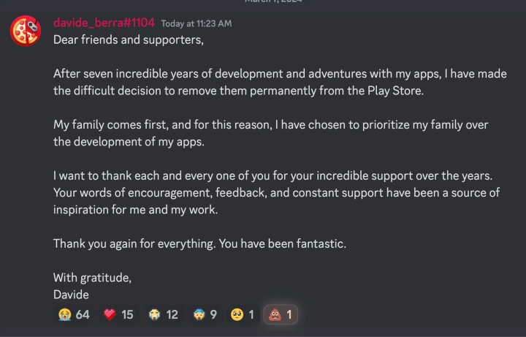The height and width of the screenshot is (337, 526).
Task: Toggle the loudly crying face reaction with 64
Action: 73,314
